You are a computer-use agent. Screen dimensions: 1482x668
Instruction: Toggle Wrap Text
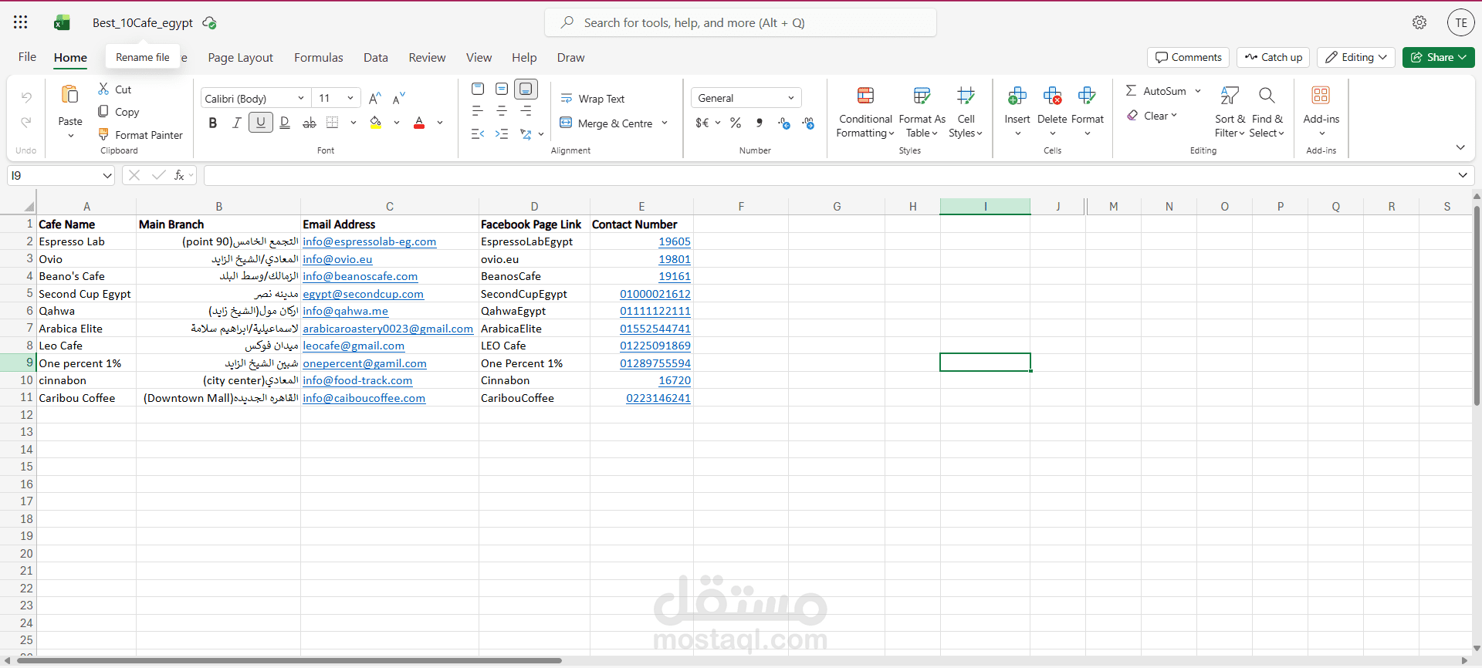pos(592,98)
